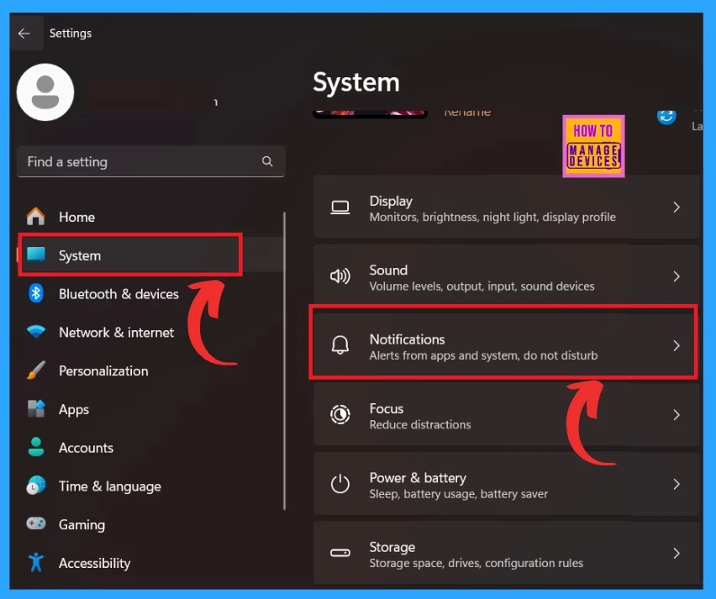The height and width of the screenshot is (599, 716).
Task: Click the Power & battery power icon
Action: tap(340, 484)
